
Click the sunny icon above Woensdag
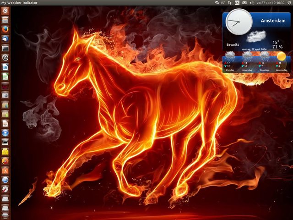pos(281,56)
